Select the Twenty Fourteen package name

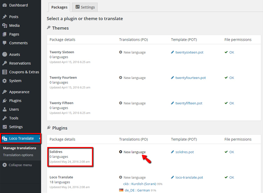pyautogui.click(x=63, y=78)
